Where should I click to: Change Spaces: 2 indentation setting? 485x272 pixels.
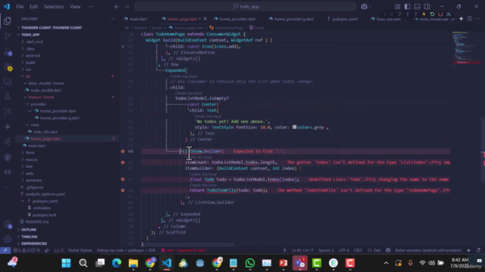[326, 250]
